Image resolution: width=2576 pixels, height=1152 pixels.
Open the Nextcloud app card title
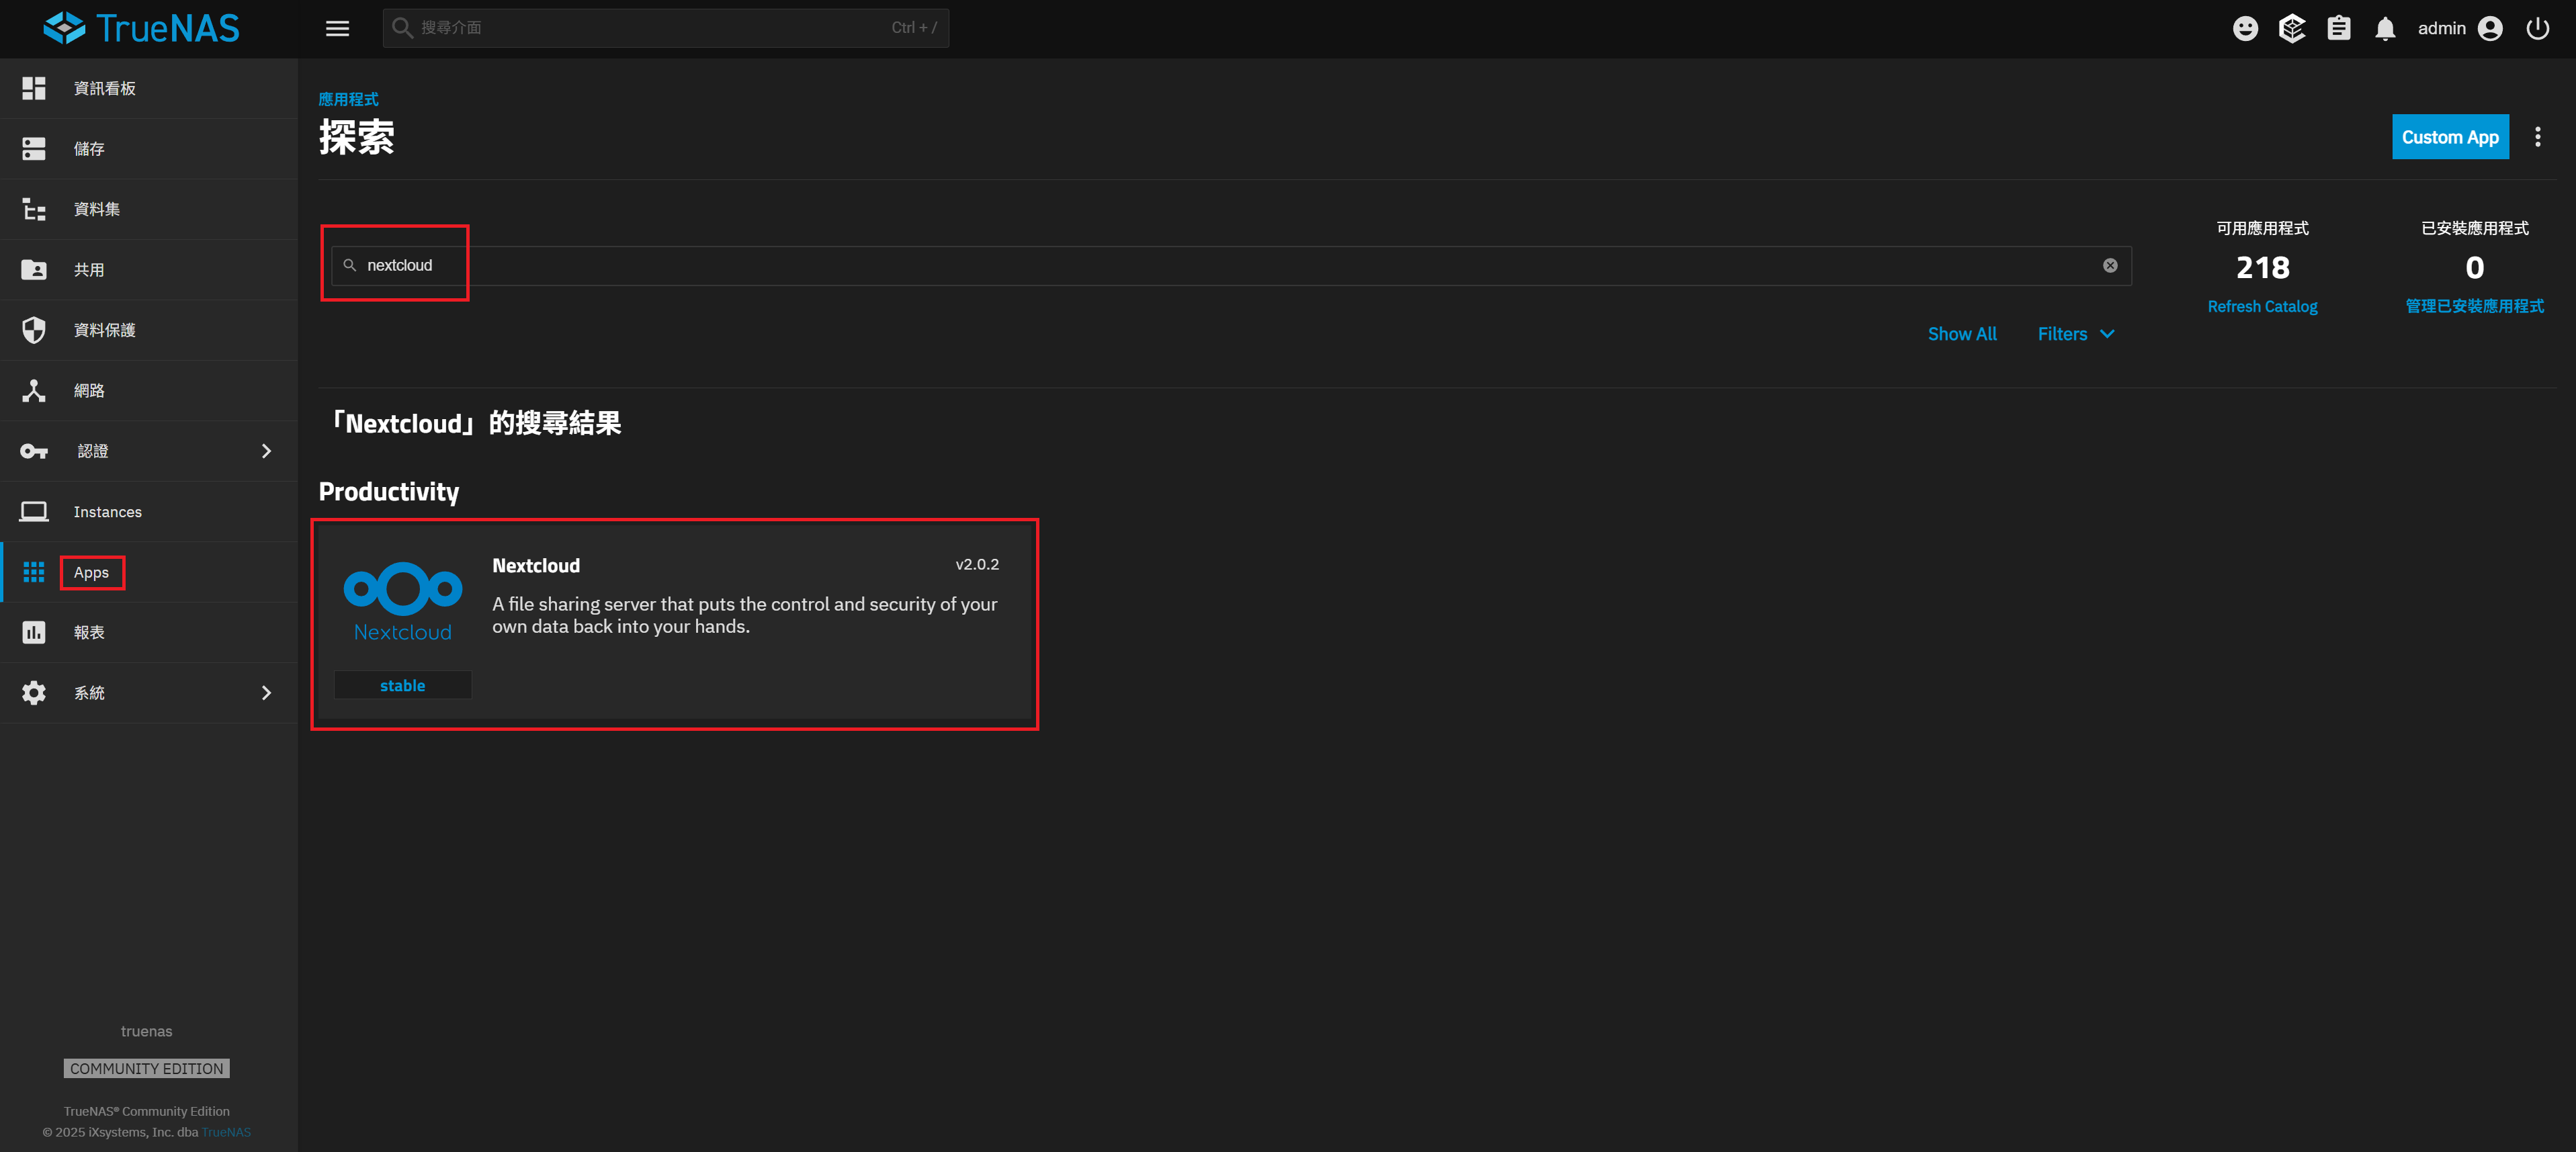pos(536,565)
